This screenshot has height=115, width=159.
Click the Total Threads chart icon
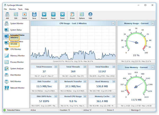(x=85, y=67)
